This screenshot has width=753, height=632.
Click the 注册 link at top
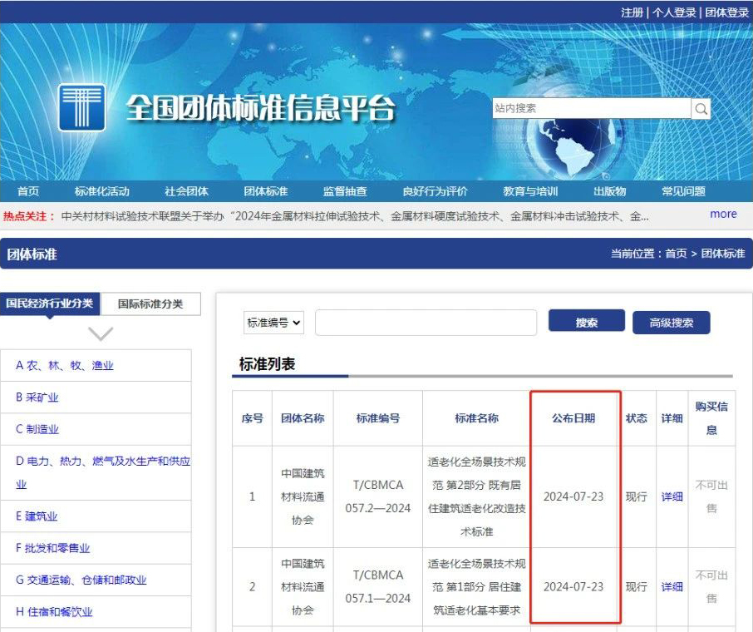[632, 12]
